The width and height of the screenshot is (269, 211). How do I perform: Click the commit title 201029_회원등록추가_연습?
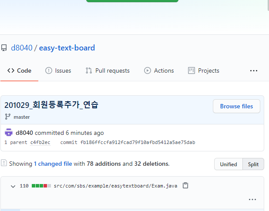[x=51, y=105]
